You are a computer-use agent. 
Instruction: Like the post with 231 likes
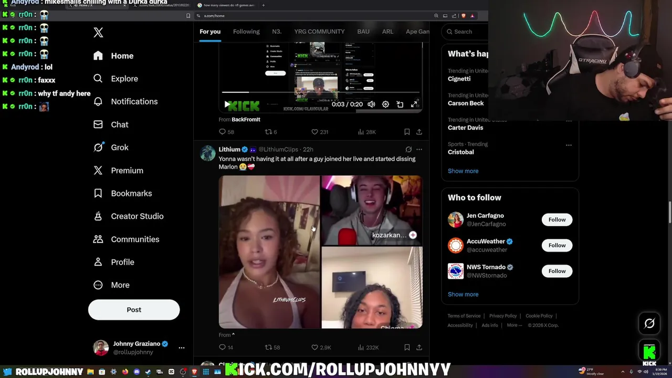pyautogui.click(x=320, y=132)
